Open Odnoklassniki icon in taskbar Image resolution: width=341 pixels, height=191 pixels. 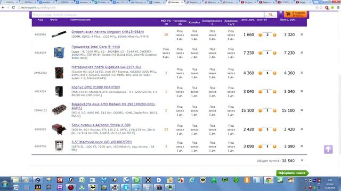(247, 180)
